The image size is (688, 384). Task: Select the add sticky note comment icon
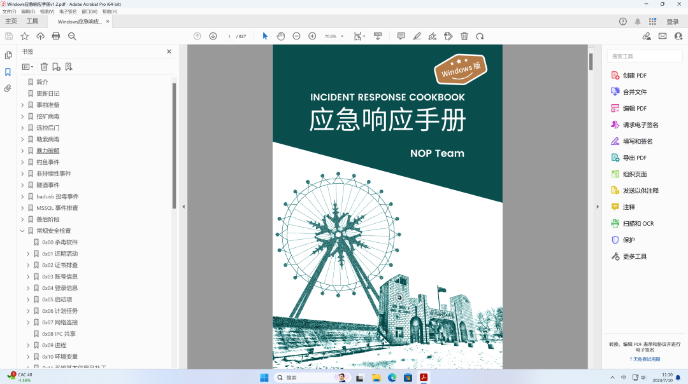(401, 36)
